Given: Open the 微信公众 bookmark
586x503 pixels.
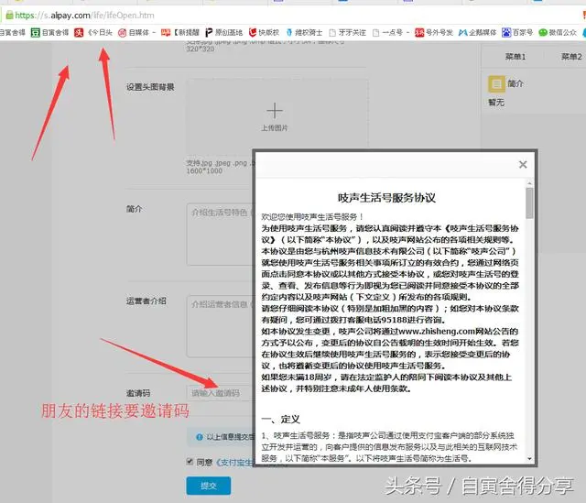Looking at the screenshot, I should 558,33.
